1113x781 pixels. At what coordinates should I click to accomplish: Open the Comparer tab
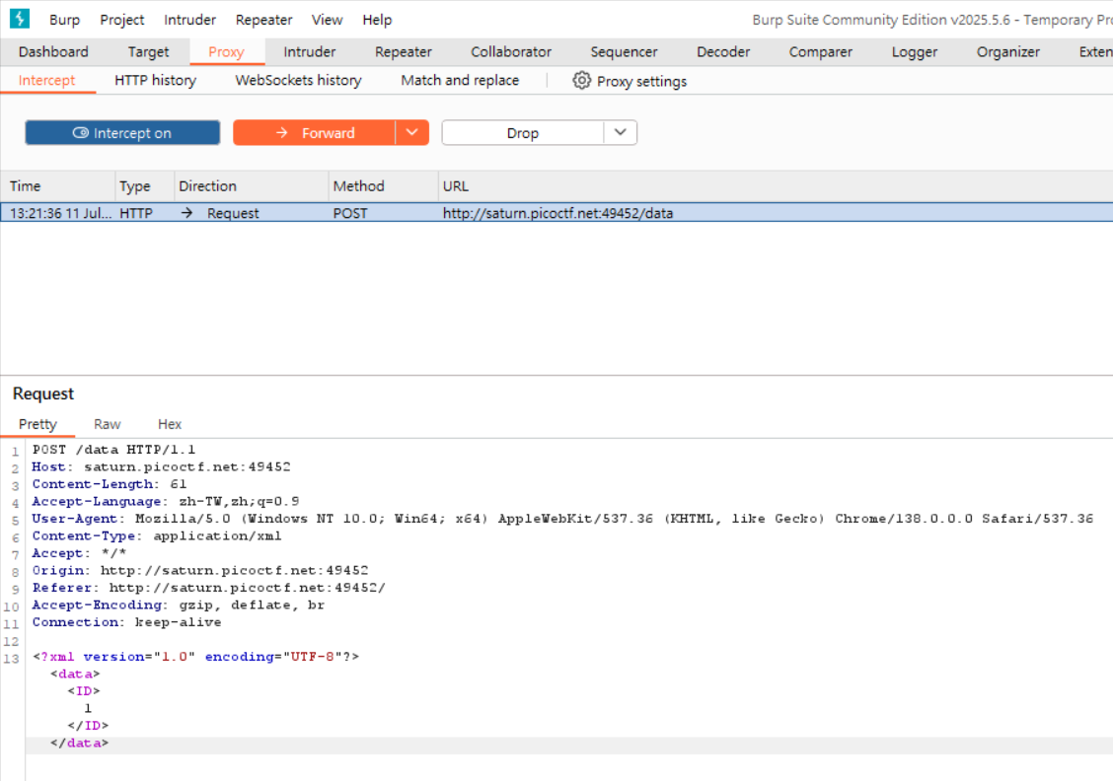821,52
